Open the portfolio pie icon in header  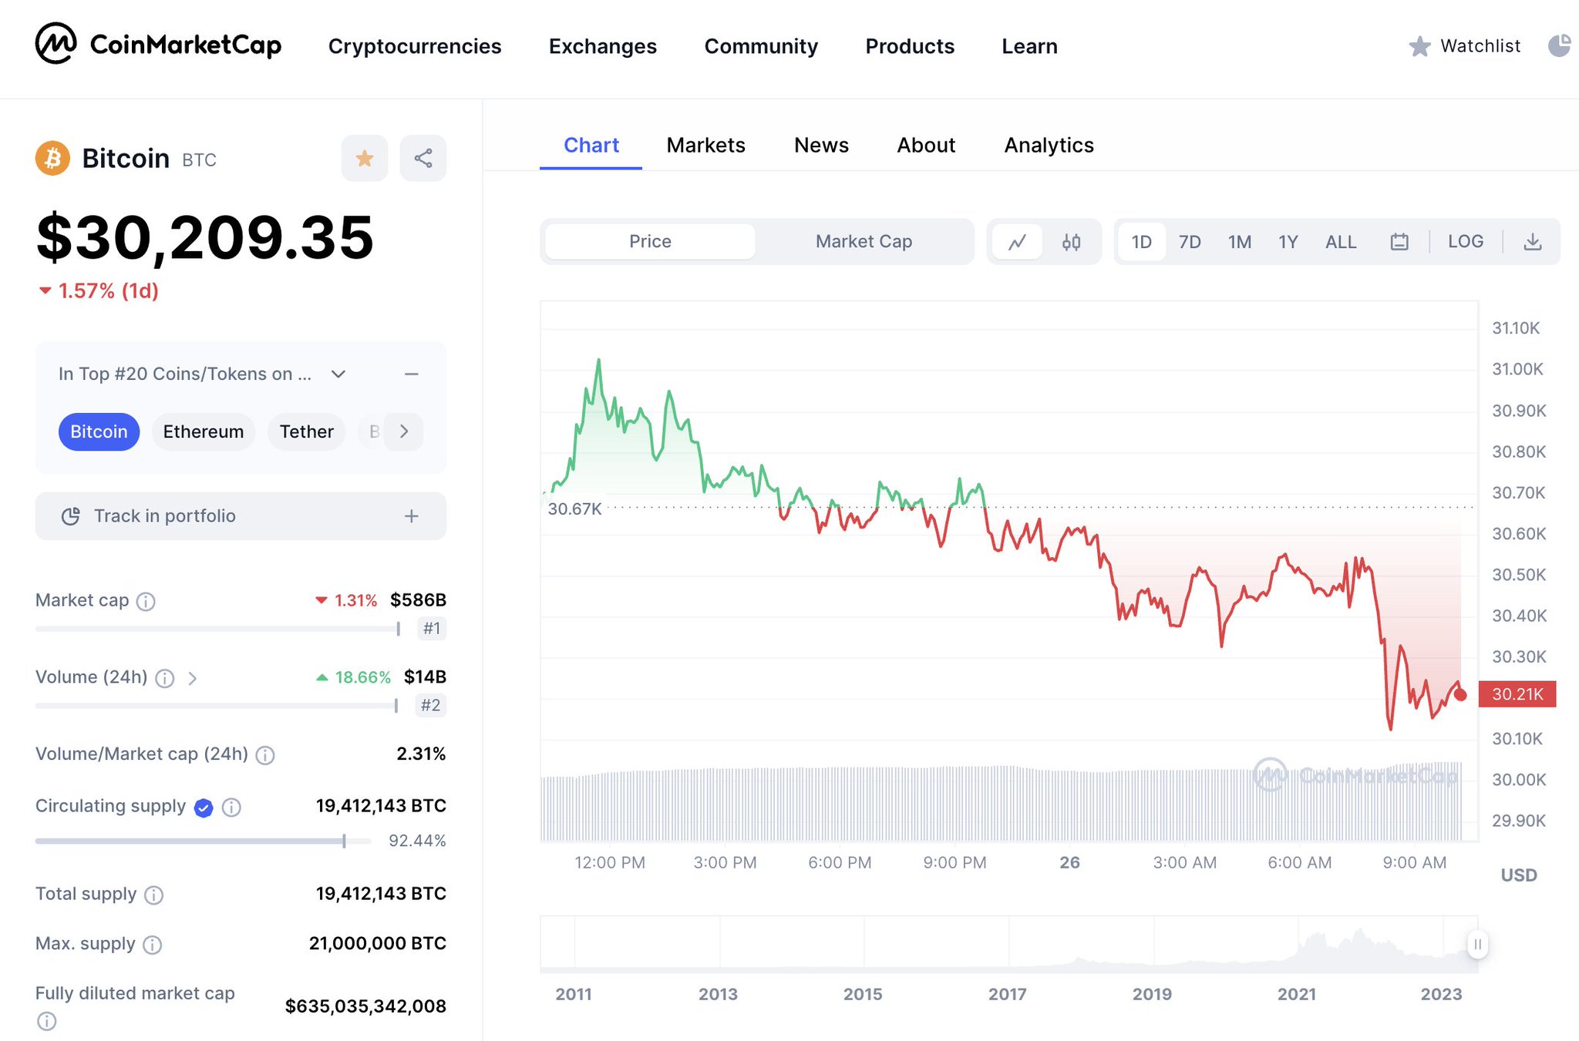pyautogui.click(x=1560, y=45)
